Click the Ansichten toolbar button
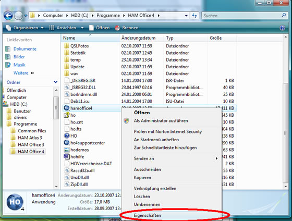 (63, 28)
